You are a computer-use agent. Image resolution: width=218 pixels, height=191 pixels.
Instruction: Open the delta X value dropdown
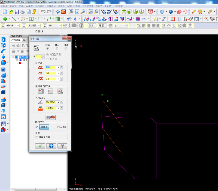click(58, 67)
